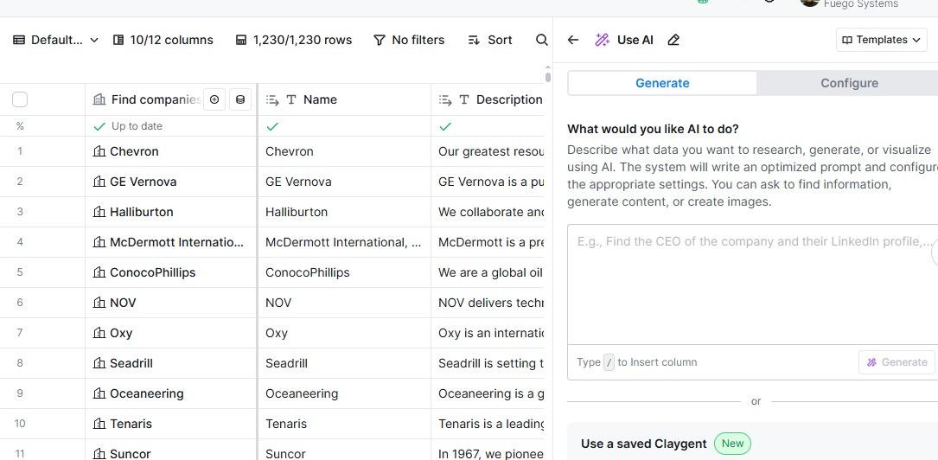Click the GE Vernova cell in Name column
Image resolution: width=938 pixels, height=460 pixels.
pyautogui.click(x=344, y=182)
